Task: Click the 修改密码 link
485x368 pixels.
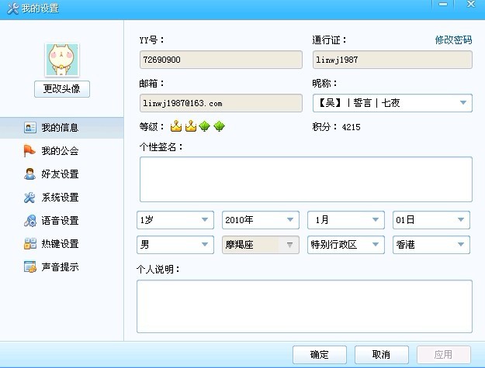Action: [453, 40]
